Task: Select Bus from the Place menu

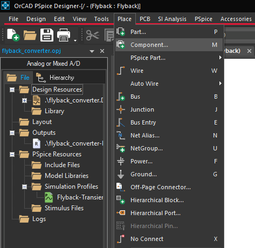Action: click(x=169, y=97)
